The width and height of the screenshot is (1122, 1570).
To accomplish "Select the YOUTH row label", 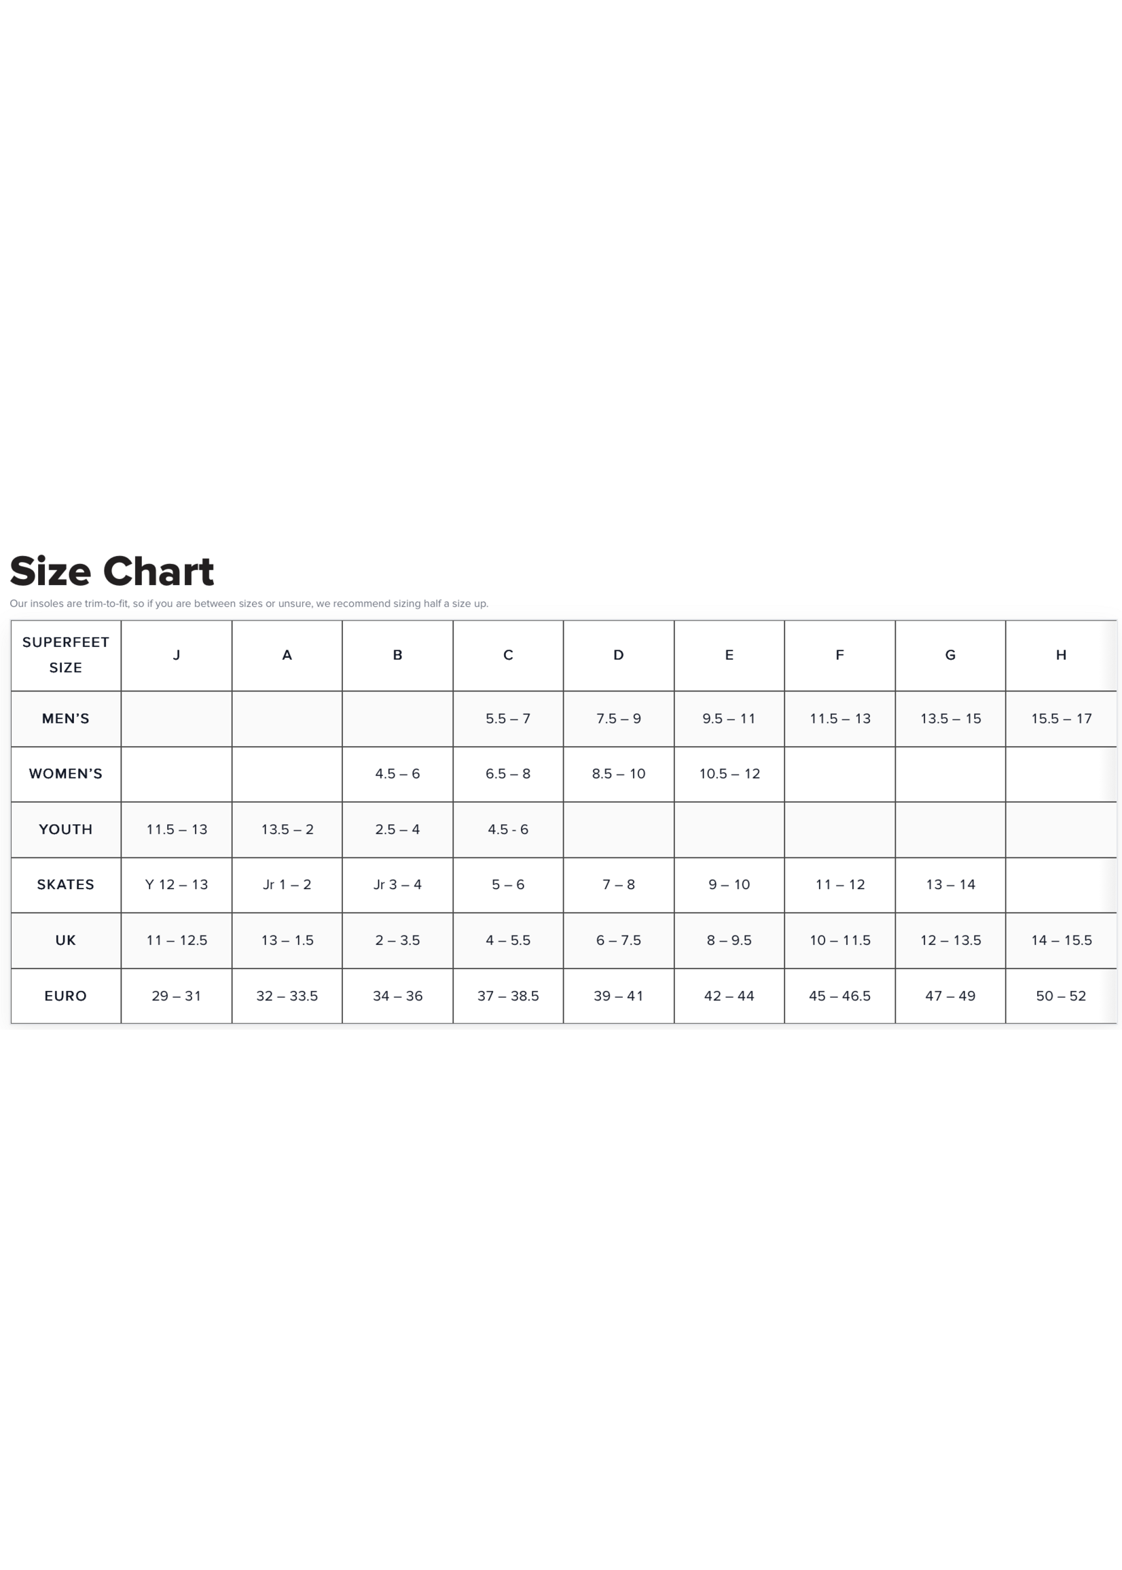I will 66,829.
